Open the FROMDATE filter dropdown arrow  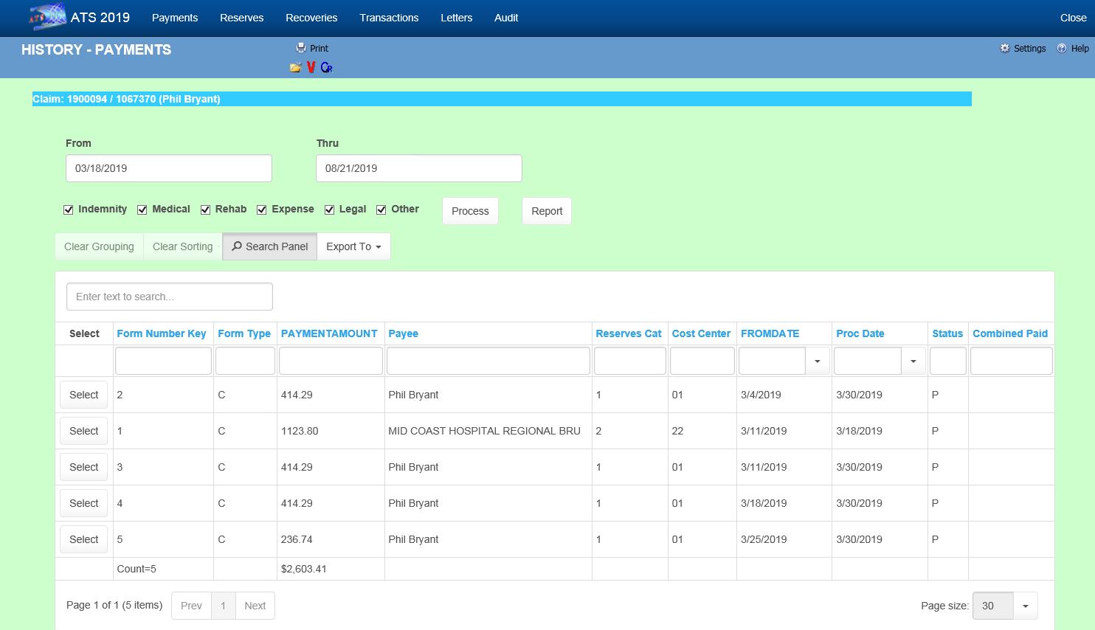(817, 361)
